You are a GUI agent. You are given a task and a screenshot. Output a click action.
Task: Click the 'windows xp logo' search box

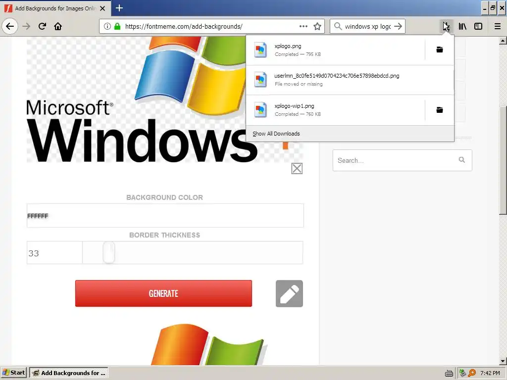tap(368, 27)
